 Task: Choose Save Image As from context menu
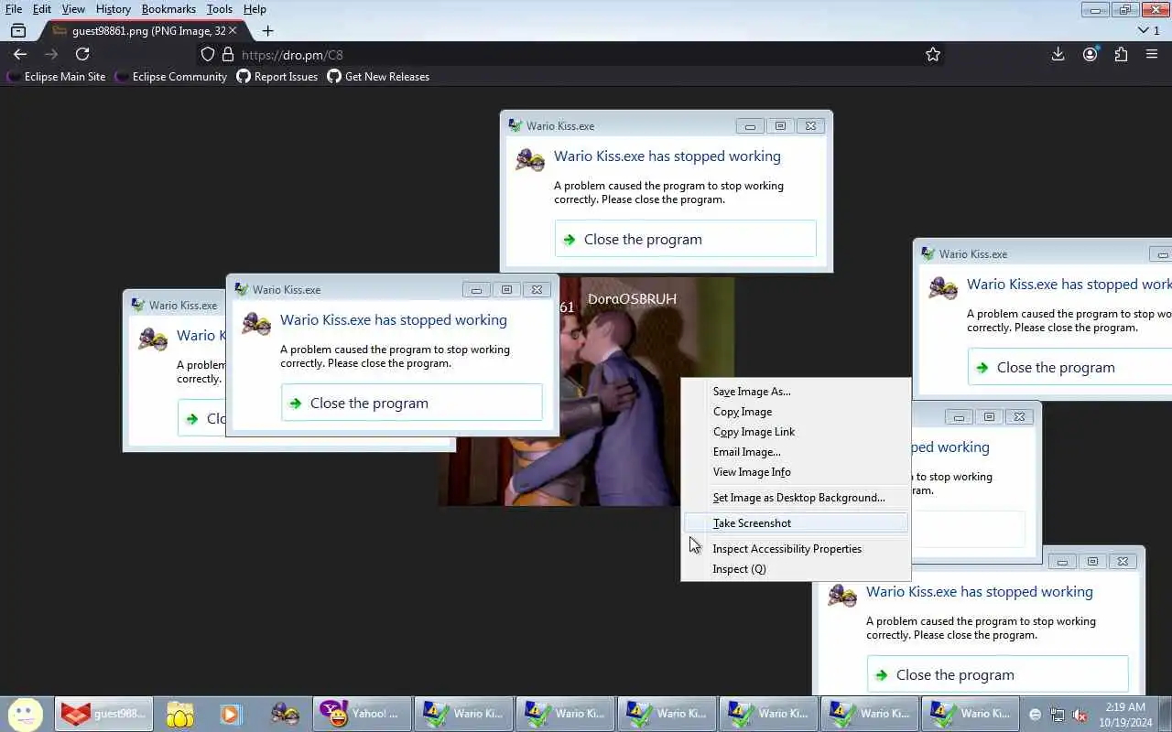pos(796,392)
